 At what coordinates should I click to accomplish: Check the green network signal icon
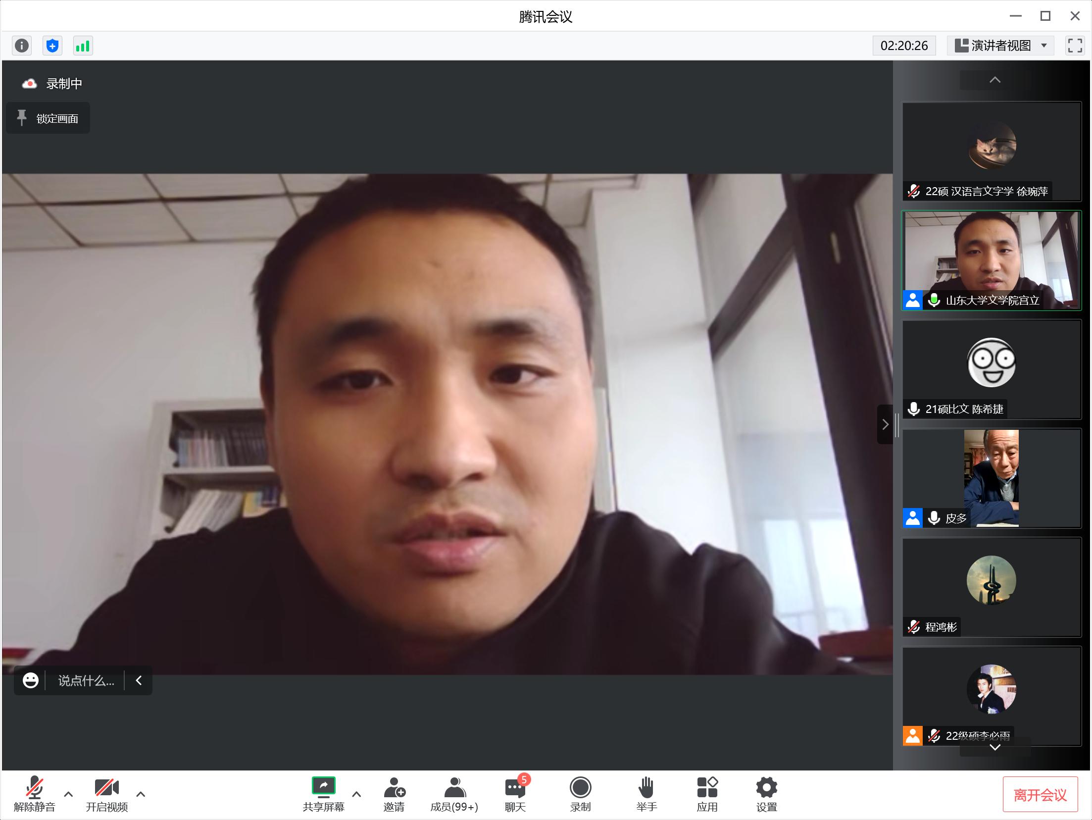pyautogui.click(x=83, y=46)
